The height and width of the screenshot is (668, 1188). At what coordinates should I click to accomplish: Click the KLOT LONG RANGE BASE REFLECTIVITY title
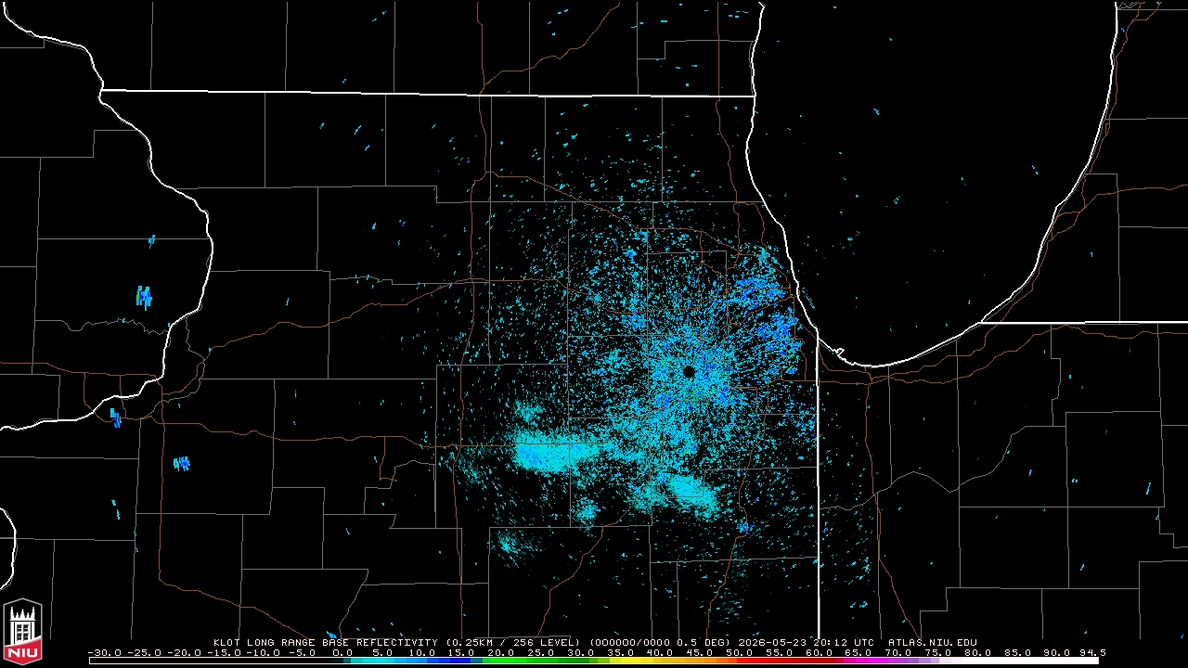(x=325, y=642)
